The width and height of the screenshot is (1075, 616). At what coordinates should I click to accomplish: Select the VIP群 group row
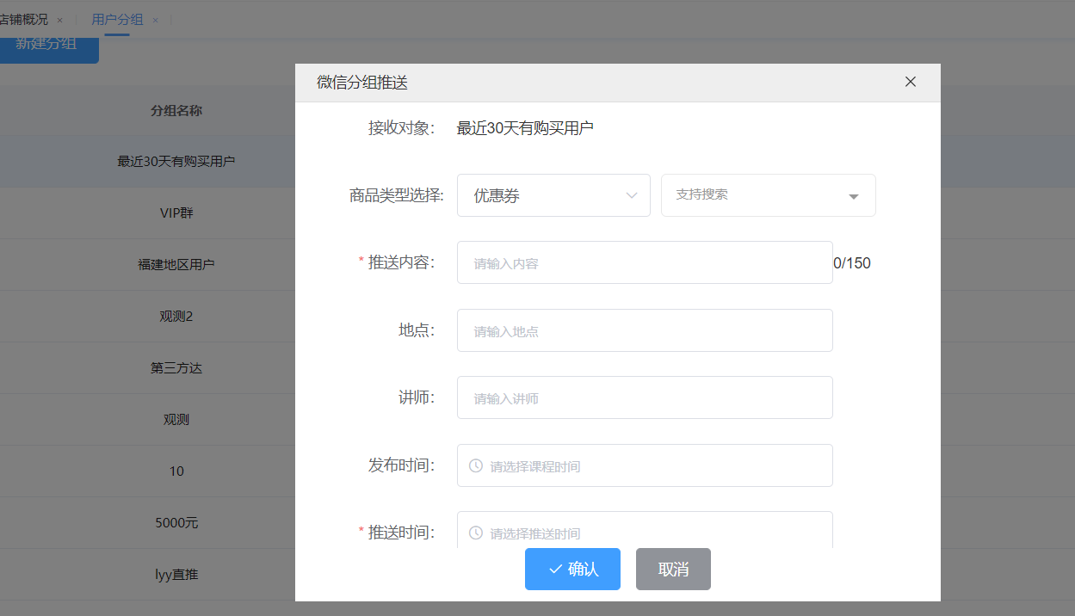click(x=176, y=213)
